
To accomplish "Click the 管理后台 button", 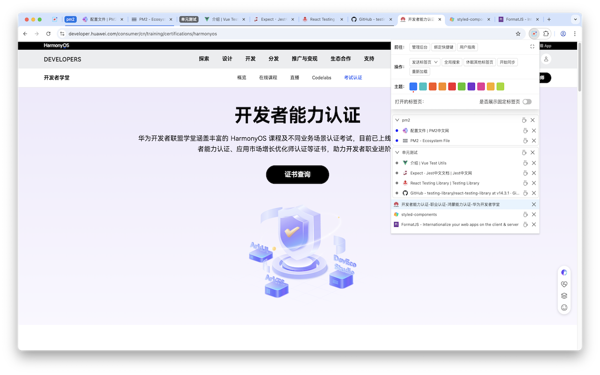I will (x=420, y=47).
